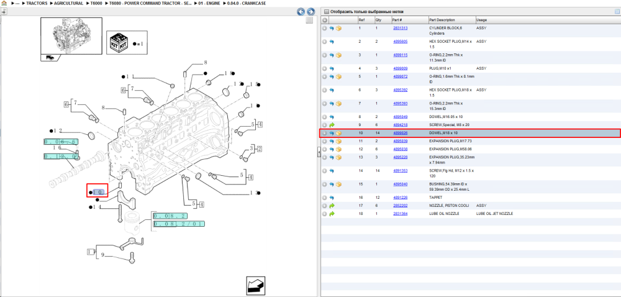Screen dimensions: 621x297
Task: Click the small square button at diagram corner
Action: point(310,21)
